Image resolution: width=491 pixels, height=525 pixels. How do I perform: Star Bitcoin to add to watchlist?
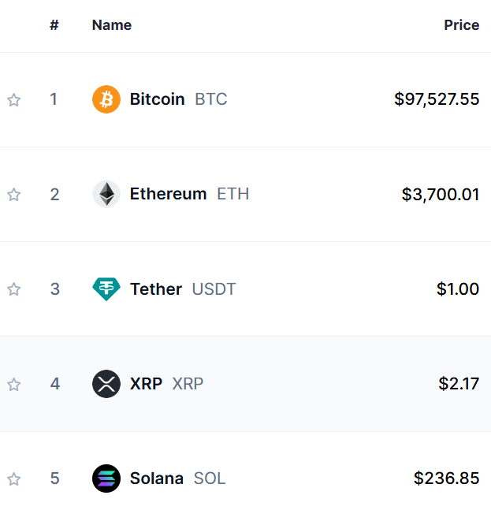coord(13,100)
